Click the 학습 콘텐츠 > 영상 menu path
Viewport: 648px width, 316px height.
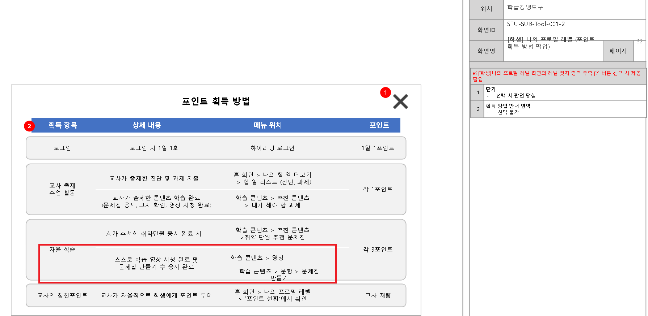tap(257, 258)
